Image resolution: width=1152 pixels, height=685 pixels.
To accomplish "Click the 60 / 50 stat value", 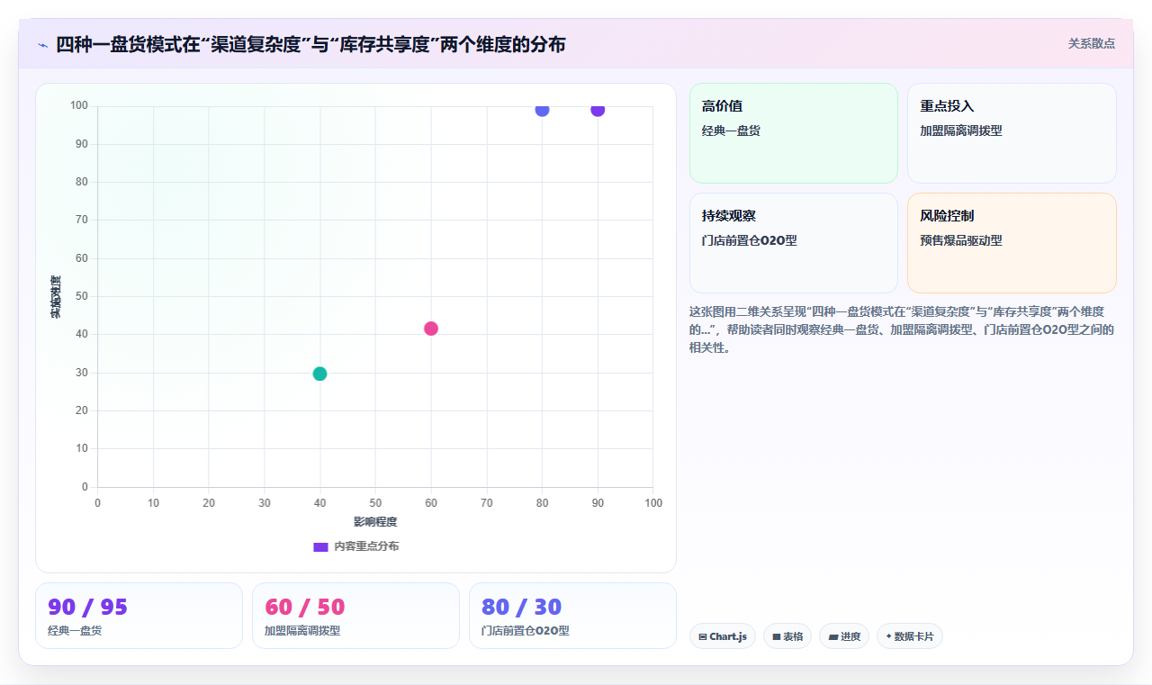I will (x=305, y=607).
